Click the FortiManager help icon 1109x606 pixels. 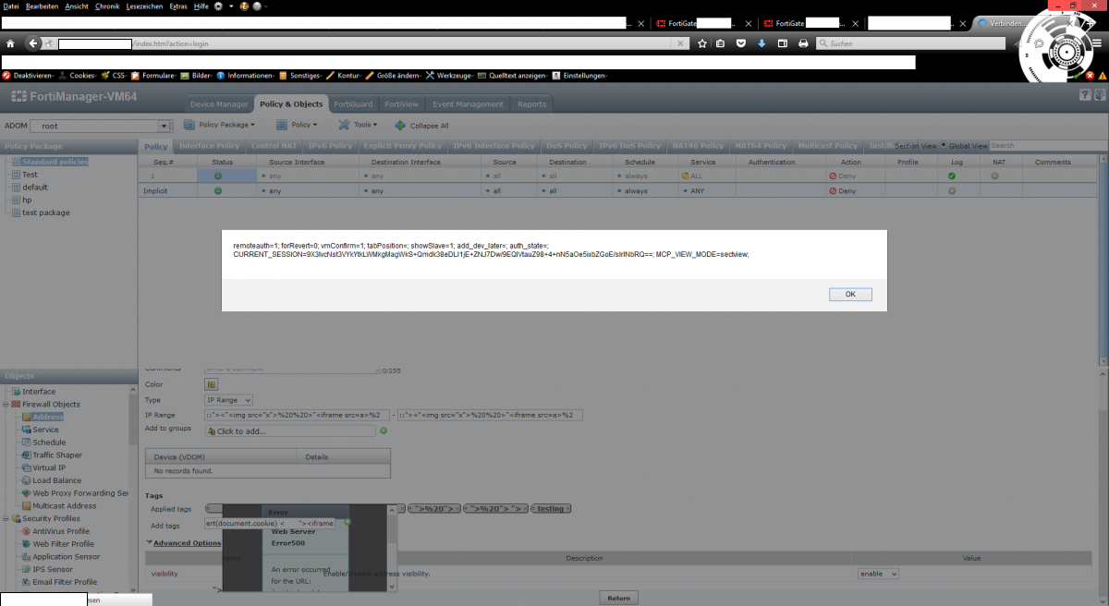(x=1084, y=95)
